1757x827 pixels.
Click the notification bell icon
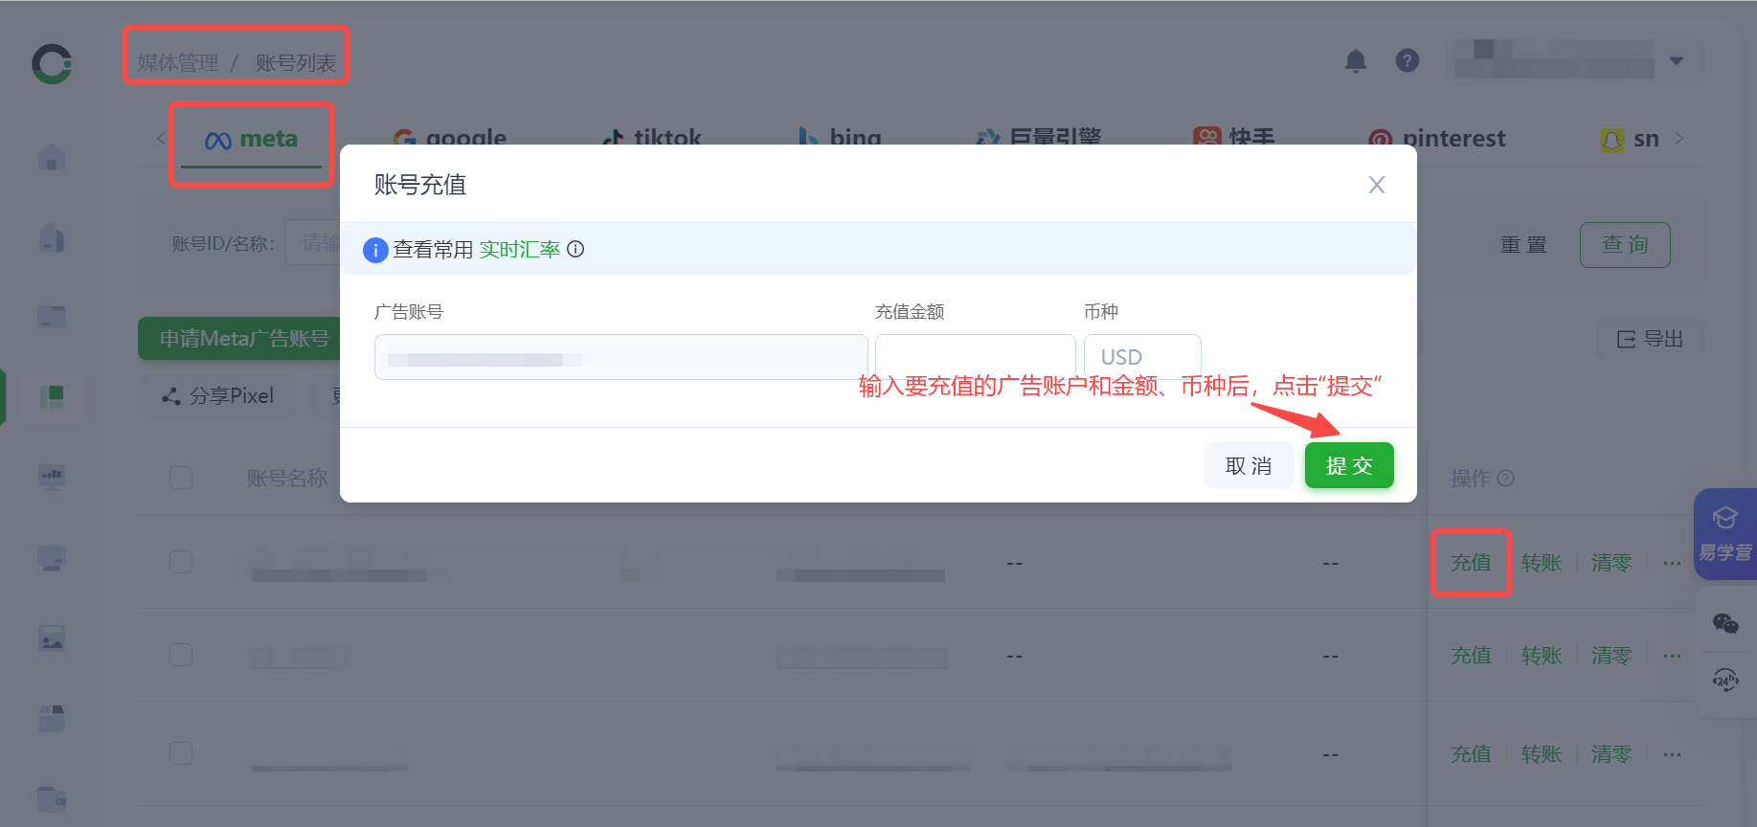pos(1355,61)
